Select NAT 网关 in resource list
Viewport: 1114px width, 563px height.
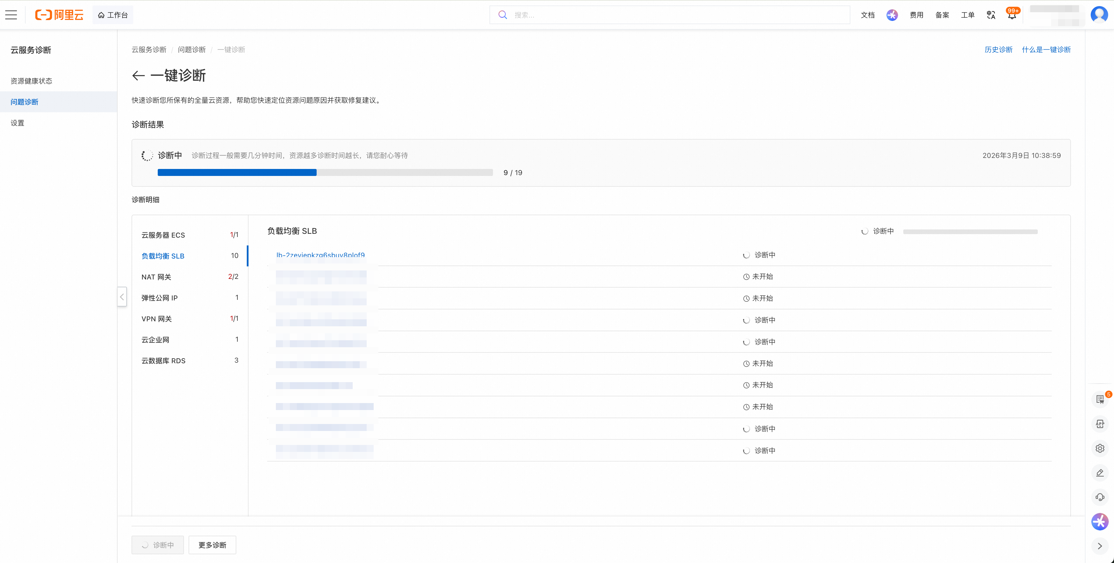point(190,277)
